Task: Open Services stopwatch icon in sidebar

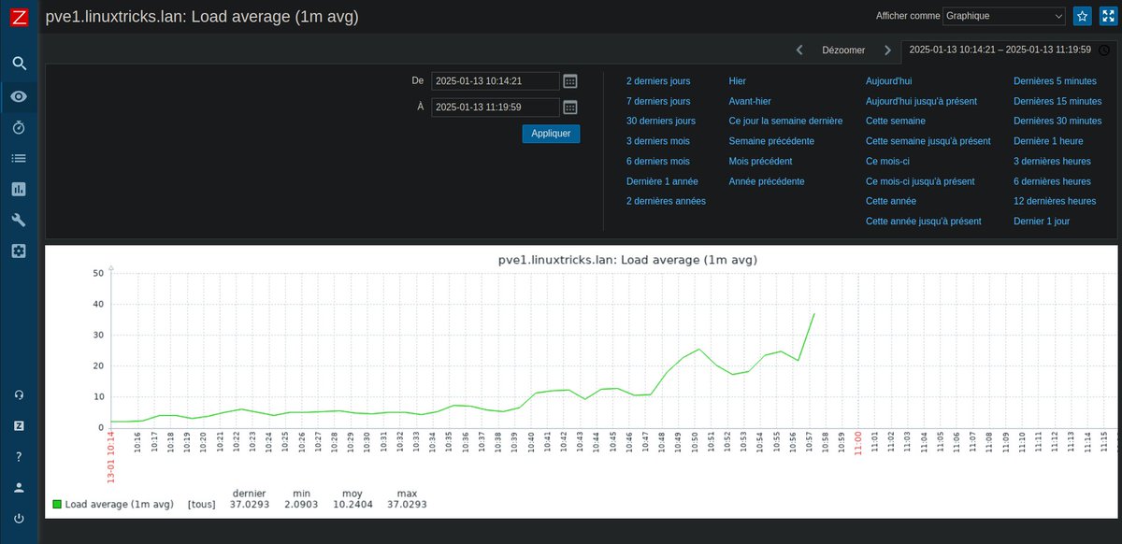Action: [x=19, y=127]
